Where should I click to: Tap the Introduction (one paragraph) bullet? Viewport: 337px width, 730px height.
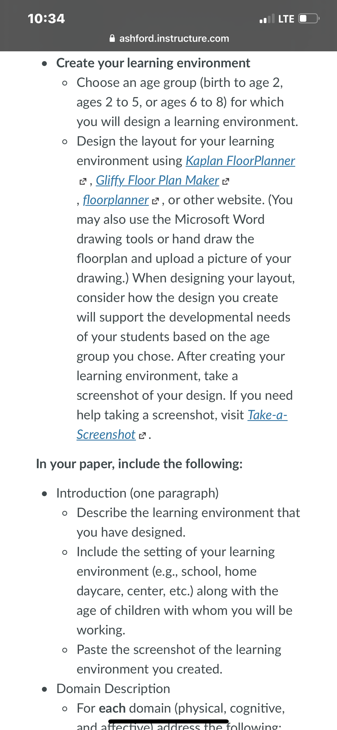pyautogui.click(x=137, y=493)
